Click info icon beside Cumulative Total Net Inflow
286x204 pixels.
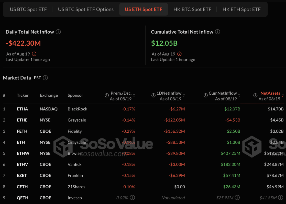pos(217,32)
